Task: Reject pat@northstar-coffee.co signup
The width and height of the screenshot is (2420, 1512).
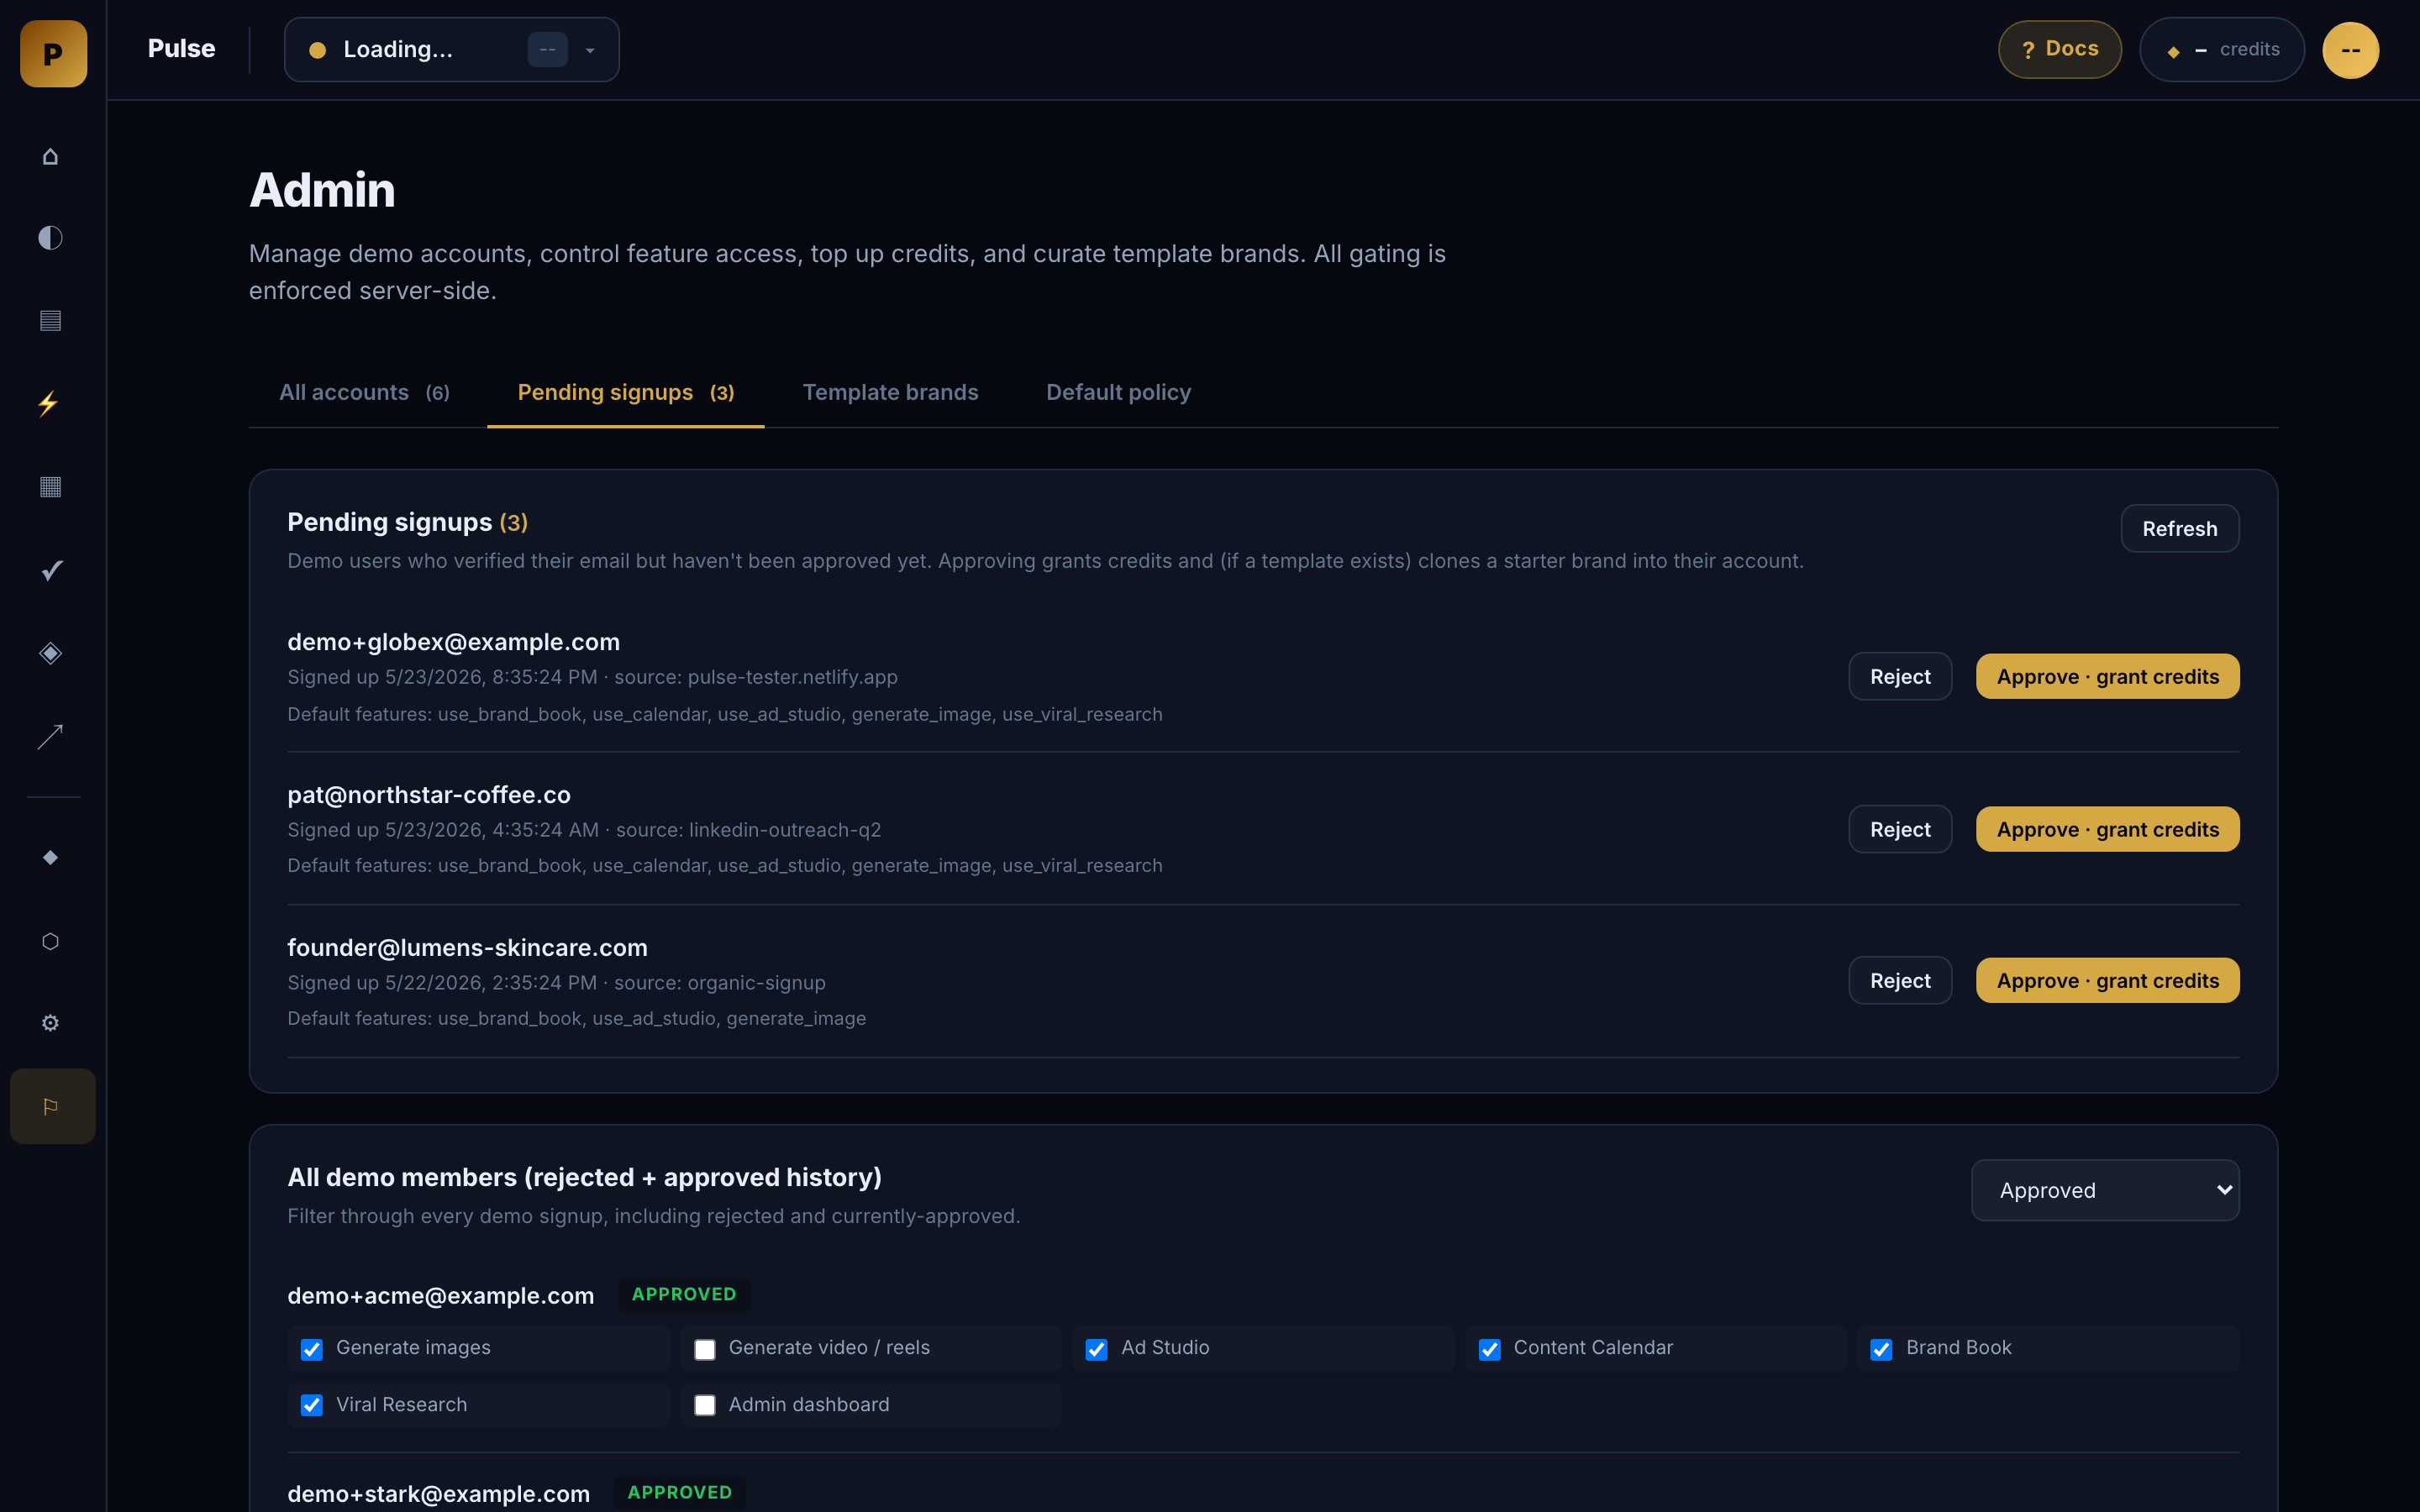Action: 1900,829
